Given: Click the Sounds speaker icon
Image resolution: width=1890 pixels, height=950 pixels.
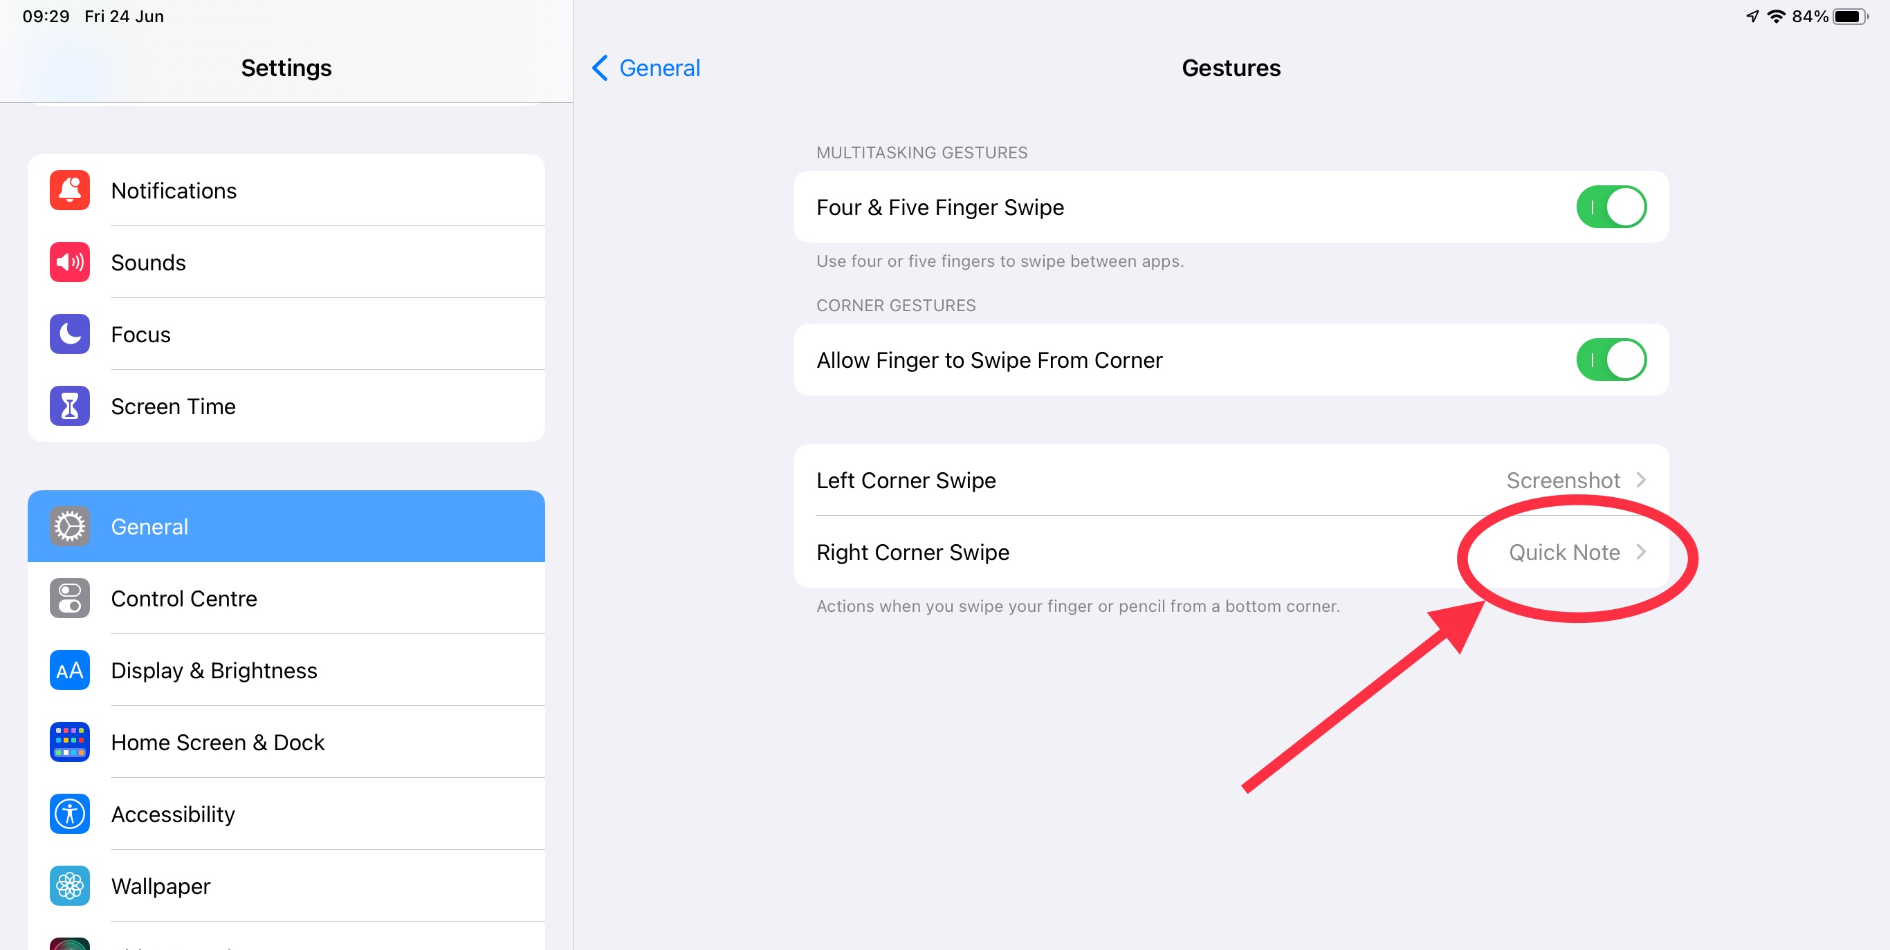Looking at the screenshot, I should click(x=70, y=263).
